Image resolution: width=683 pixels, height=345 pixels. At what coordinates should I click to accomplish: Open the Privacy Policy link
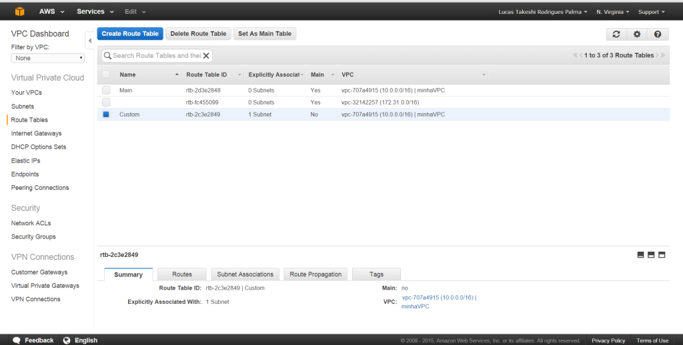click(x=608, y=340)
